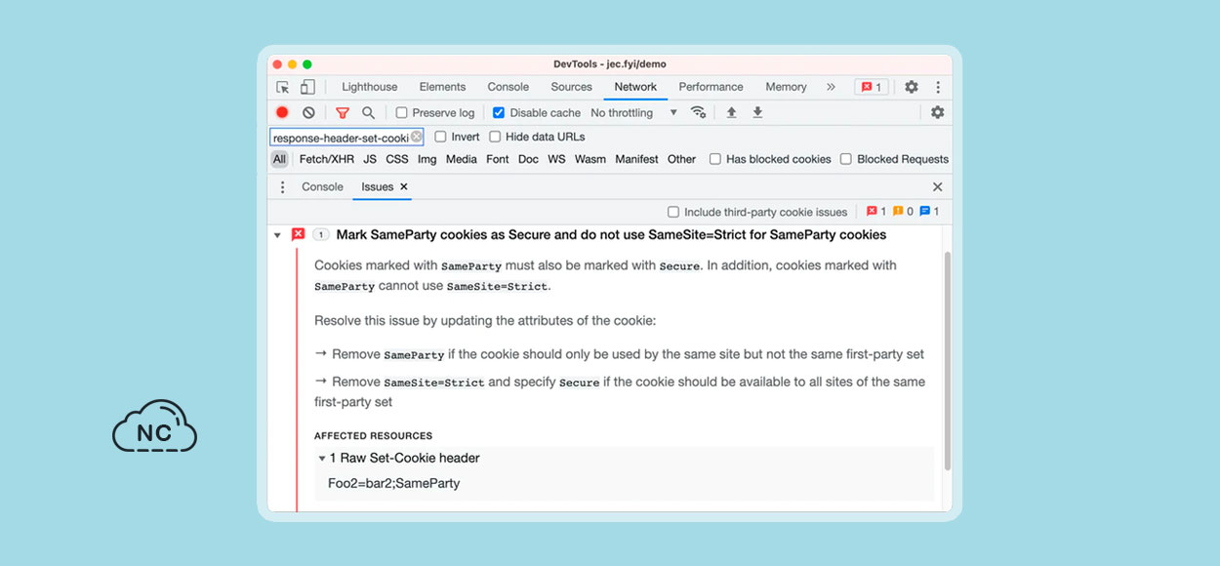
Task: Click the NC cloud logo
Action: point(154,426)
